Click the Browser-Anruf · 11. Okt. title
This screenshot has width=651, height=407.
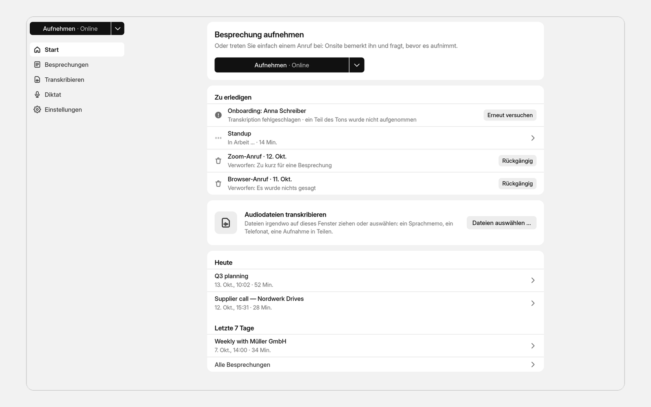[x=260, y=179]
